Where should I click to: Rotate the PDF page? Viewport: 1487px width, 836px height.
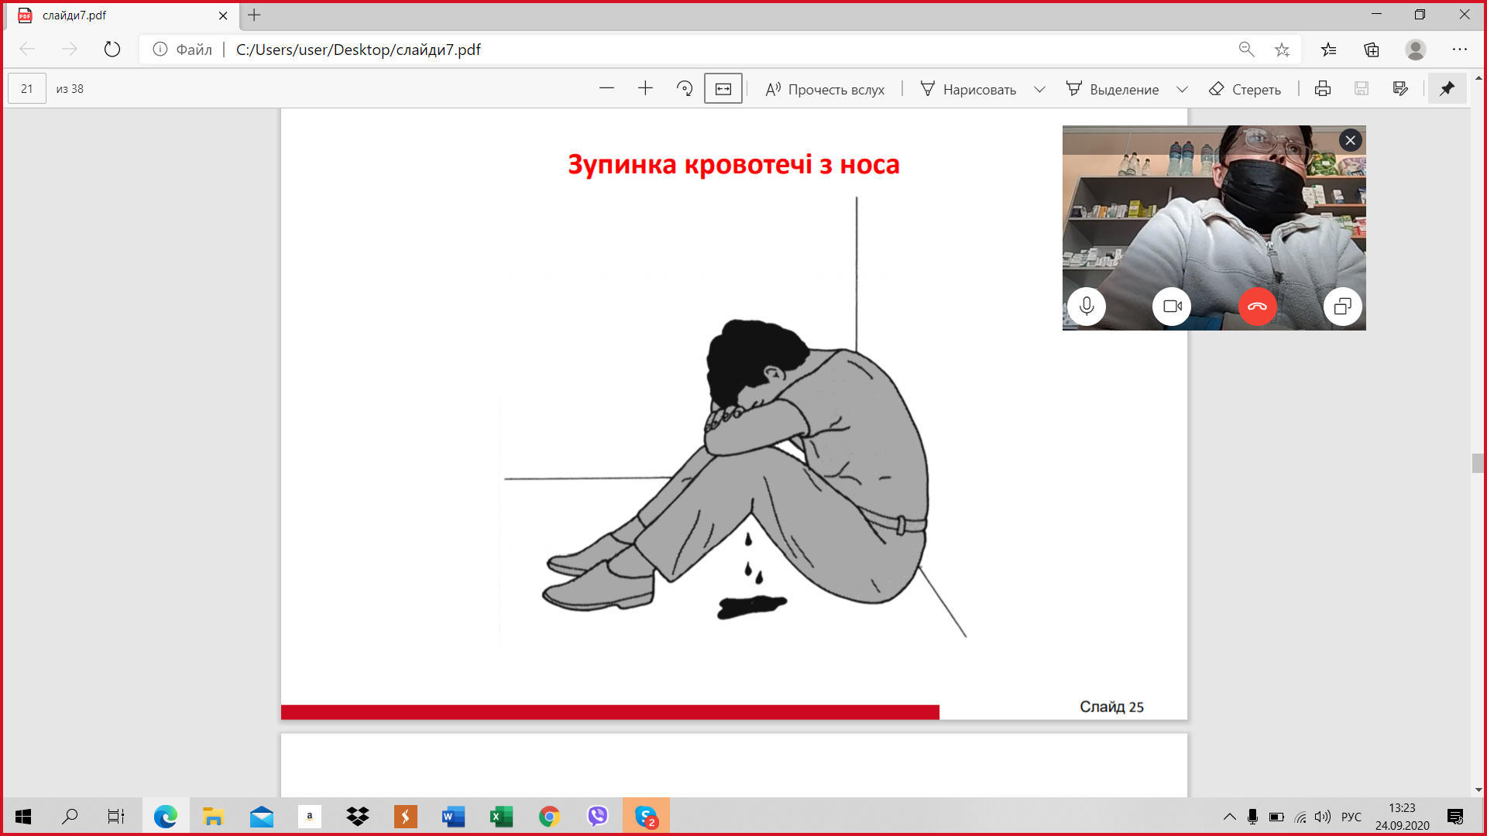coord(685,89)
